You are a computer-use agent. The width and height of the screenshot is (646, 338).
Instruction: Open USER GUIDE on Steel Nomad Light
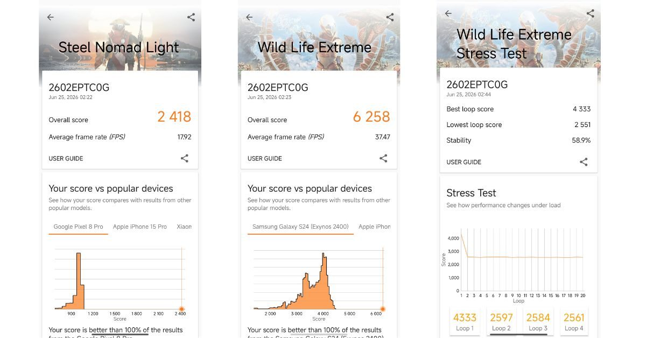(x=66, y=159)
